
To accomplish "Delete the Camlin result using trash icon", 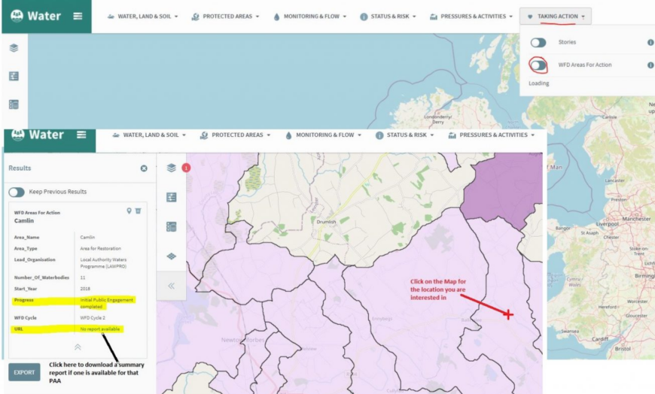I will 138,211.
